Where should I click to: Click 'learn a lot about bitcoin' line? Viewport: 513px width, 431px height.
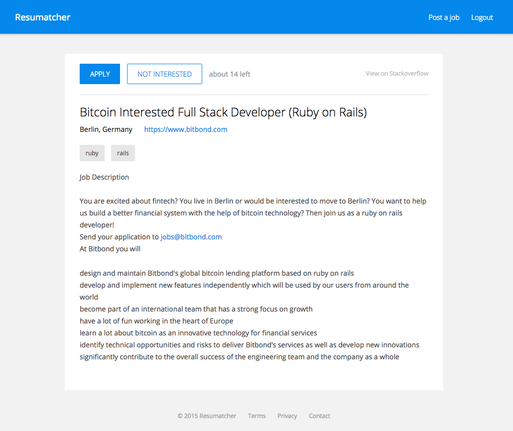tap(198, 333)
